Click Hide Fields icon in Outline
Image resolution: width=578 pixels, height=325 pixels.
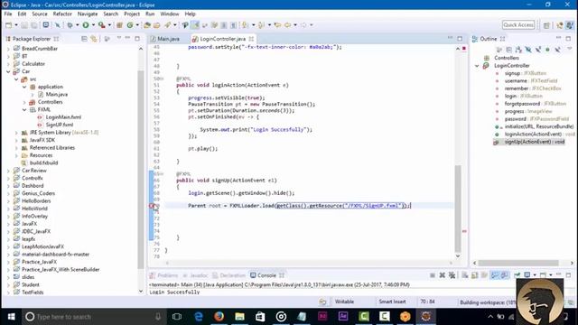(528, 50)
